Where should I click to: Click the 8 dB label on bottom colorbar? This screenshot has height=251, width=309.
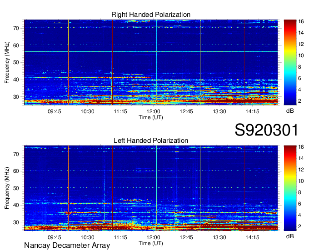[x=300, y=192]
